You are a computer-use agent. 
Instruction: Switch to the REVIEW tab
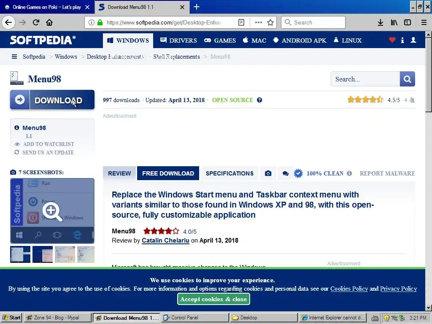119,173
